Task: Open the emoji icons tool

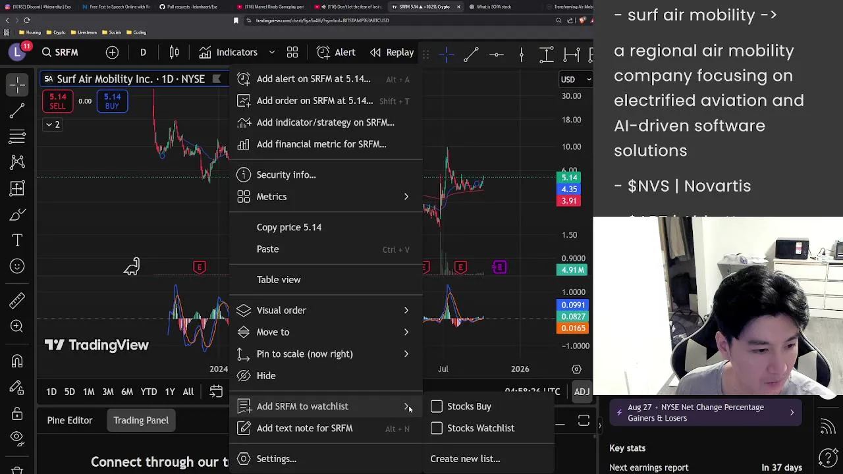Action: (17, 266)
